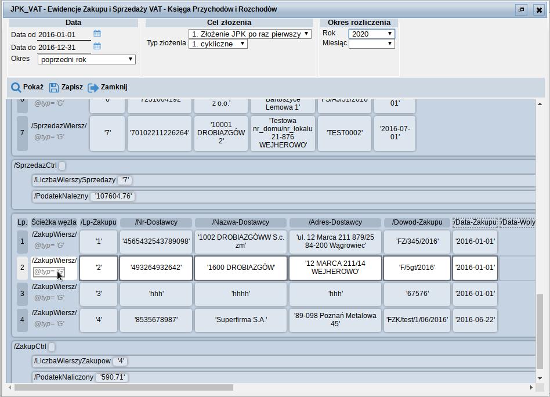This screenshot has height=397, width=550.
Task: Select purchase row number 4
Action: click(23, 320)
